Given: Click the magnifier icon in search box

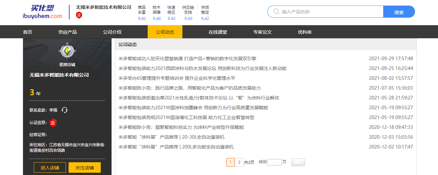Looking at the screenshot, I should pyautogui.click(x=276, y=12).
